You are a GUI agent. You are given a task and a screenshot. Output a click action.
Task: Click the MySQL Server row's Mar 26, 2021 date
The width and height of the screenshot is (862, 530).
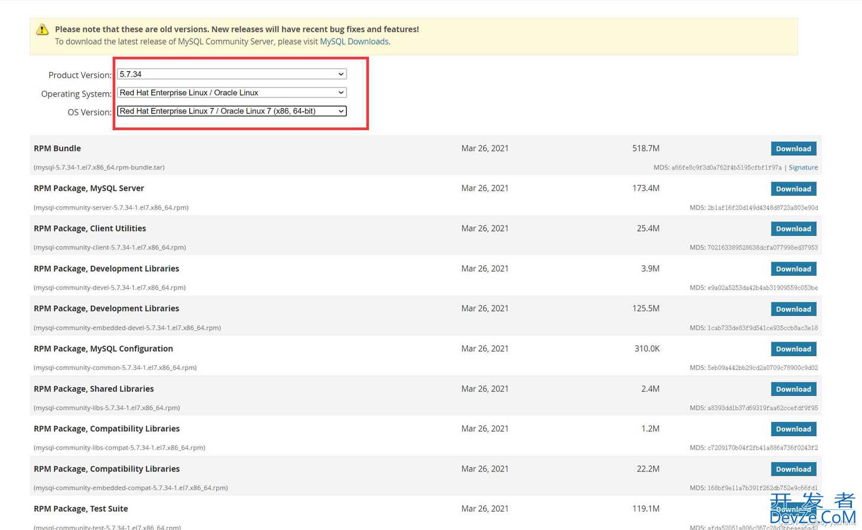click(x=485, y=188)
